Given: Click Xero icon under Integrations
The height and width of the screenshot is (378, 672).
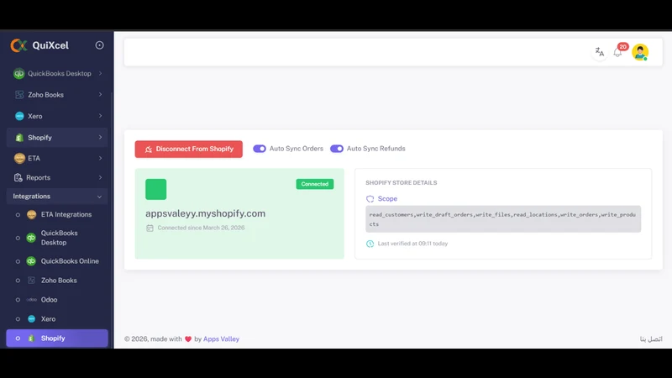Looking at the screenshot, I should [31, 319].
